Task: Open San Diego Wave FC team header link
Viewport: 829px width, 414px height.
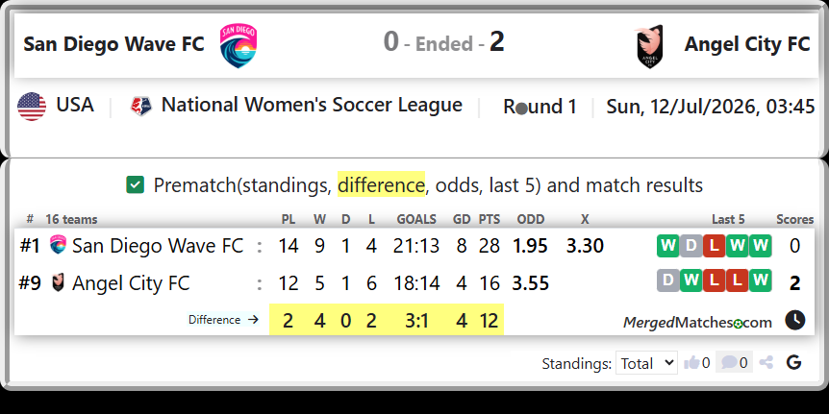Action: [x=113, y=44]
